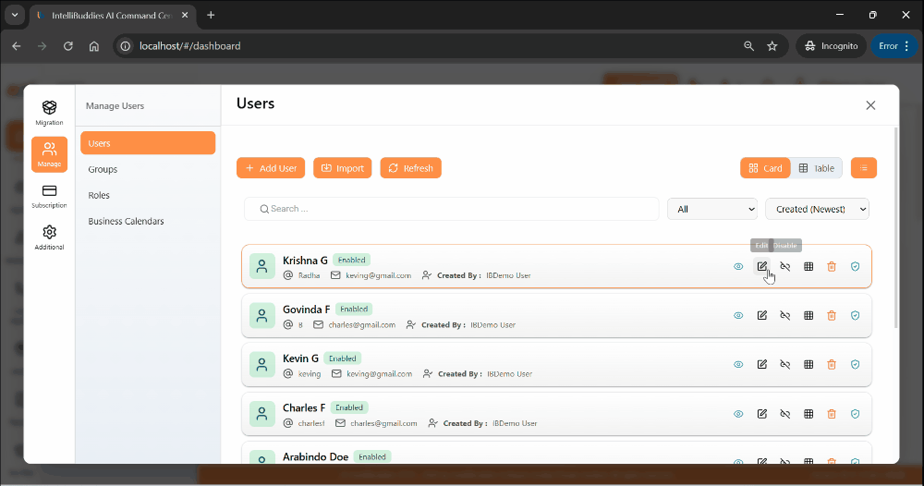Screen dimensions: 924x486
Task: Open grid icon for Charles F
Action: point(808,413)
